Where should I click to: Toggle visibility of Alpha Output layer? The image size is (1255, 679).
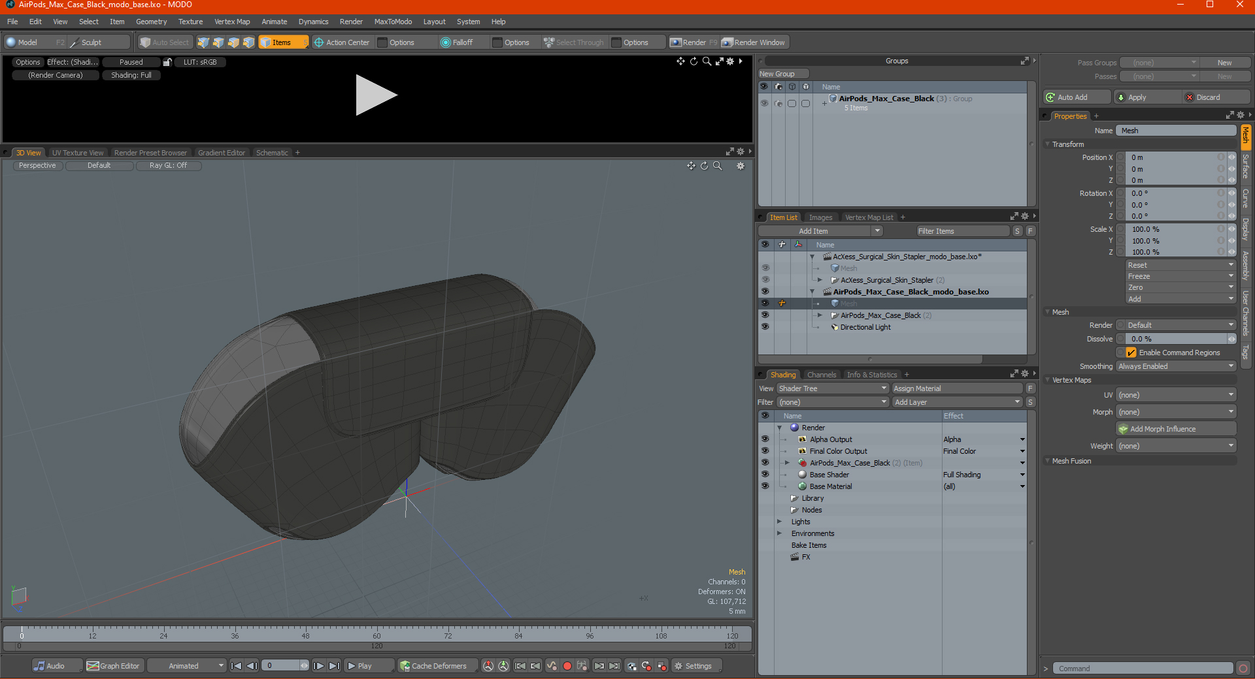pyautogui.click(x=765, y=439)
